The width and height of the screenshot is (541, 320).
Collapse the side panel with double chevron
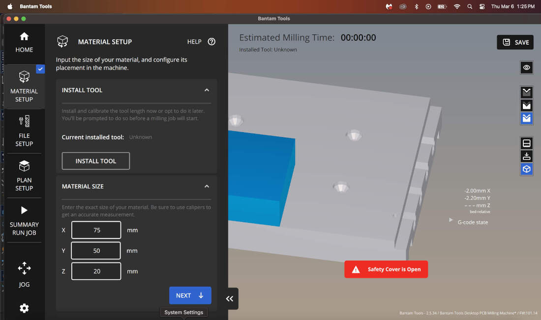coord(230,298)
